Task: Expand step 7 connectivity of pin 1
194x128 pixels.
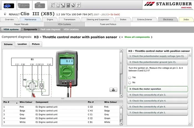Action: coord(157,113)
